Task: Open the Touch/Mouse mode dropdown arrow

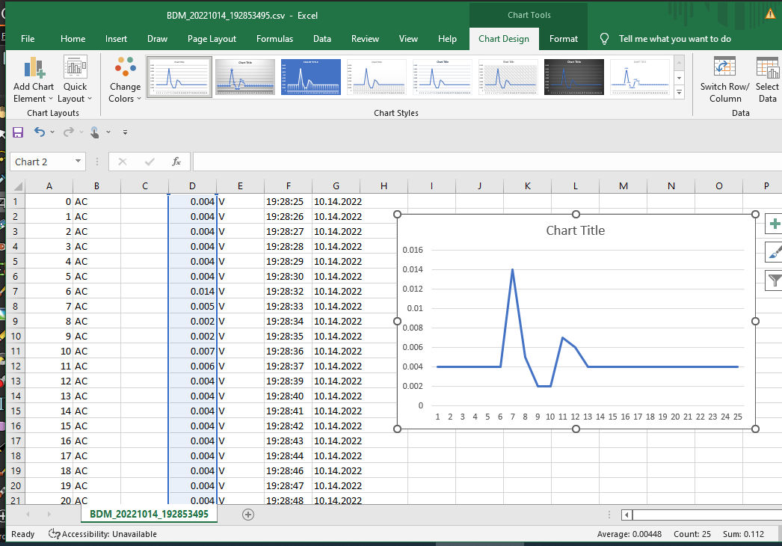Action: tap(108, 132)
